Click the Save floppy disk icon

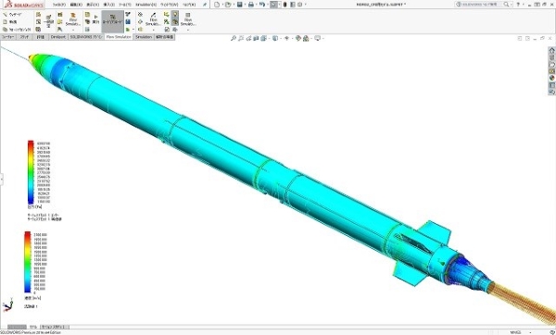(240, 5)
